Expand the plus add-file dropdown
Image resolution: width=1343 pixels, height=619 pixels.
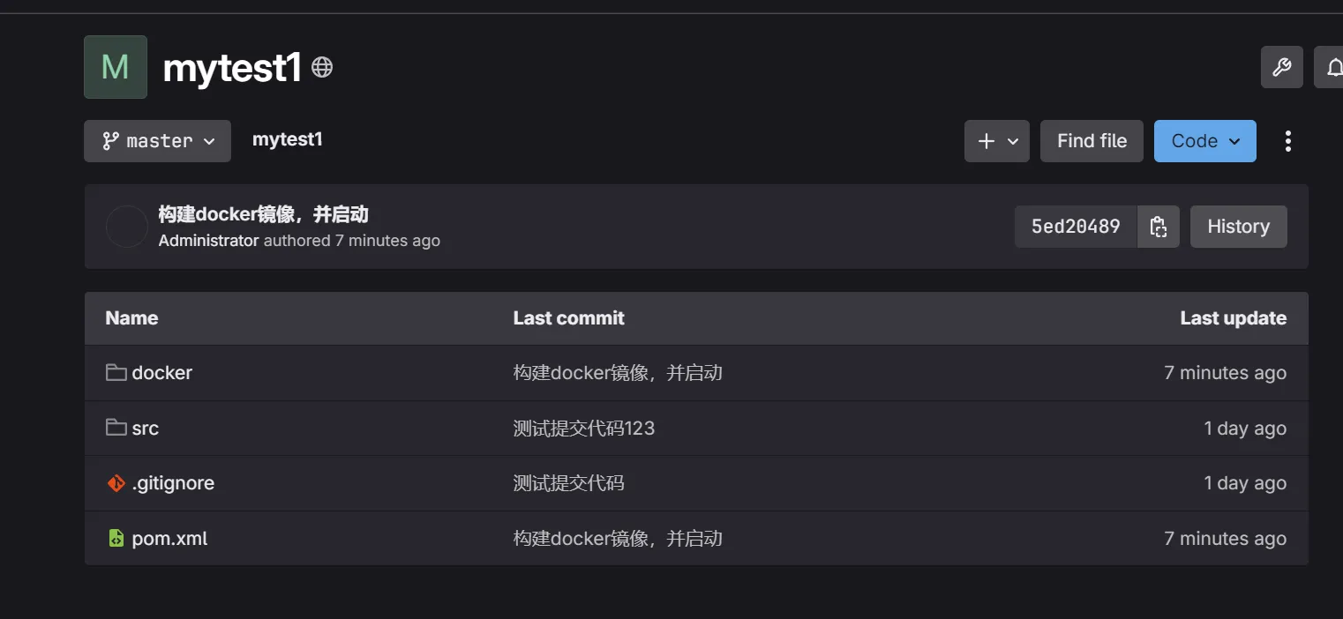(997, 141)
